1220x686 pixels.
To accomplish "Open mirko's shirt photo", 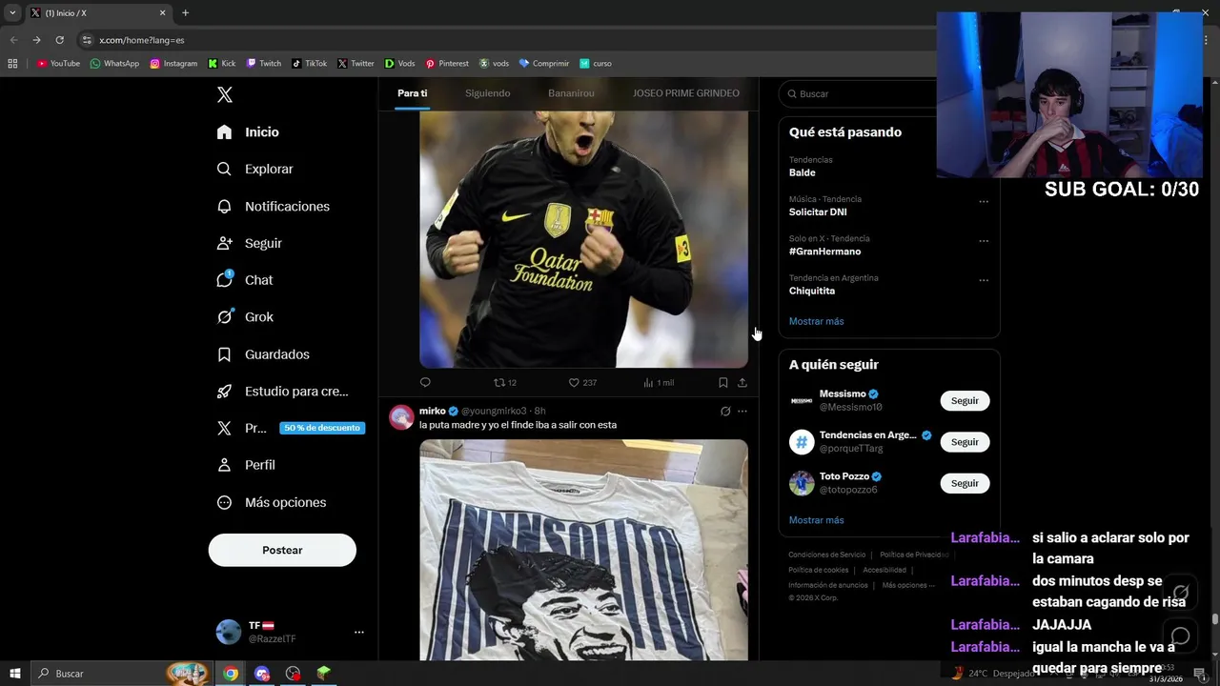I will pos(583,550).
